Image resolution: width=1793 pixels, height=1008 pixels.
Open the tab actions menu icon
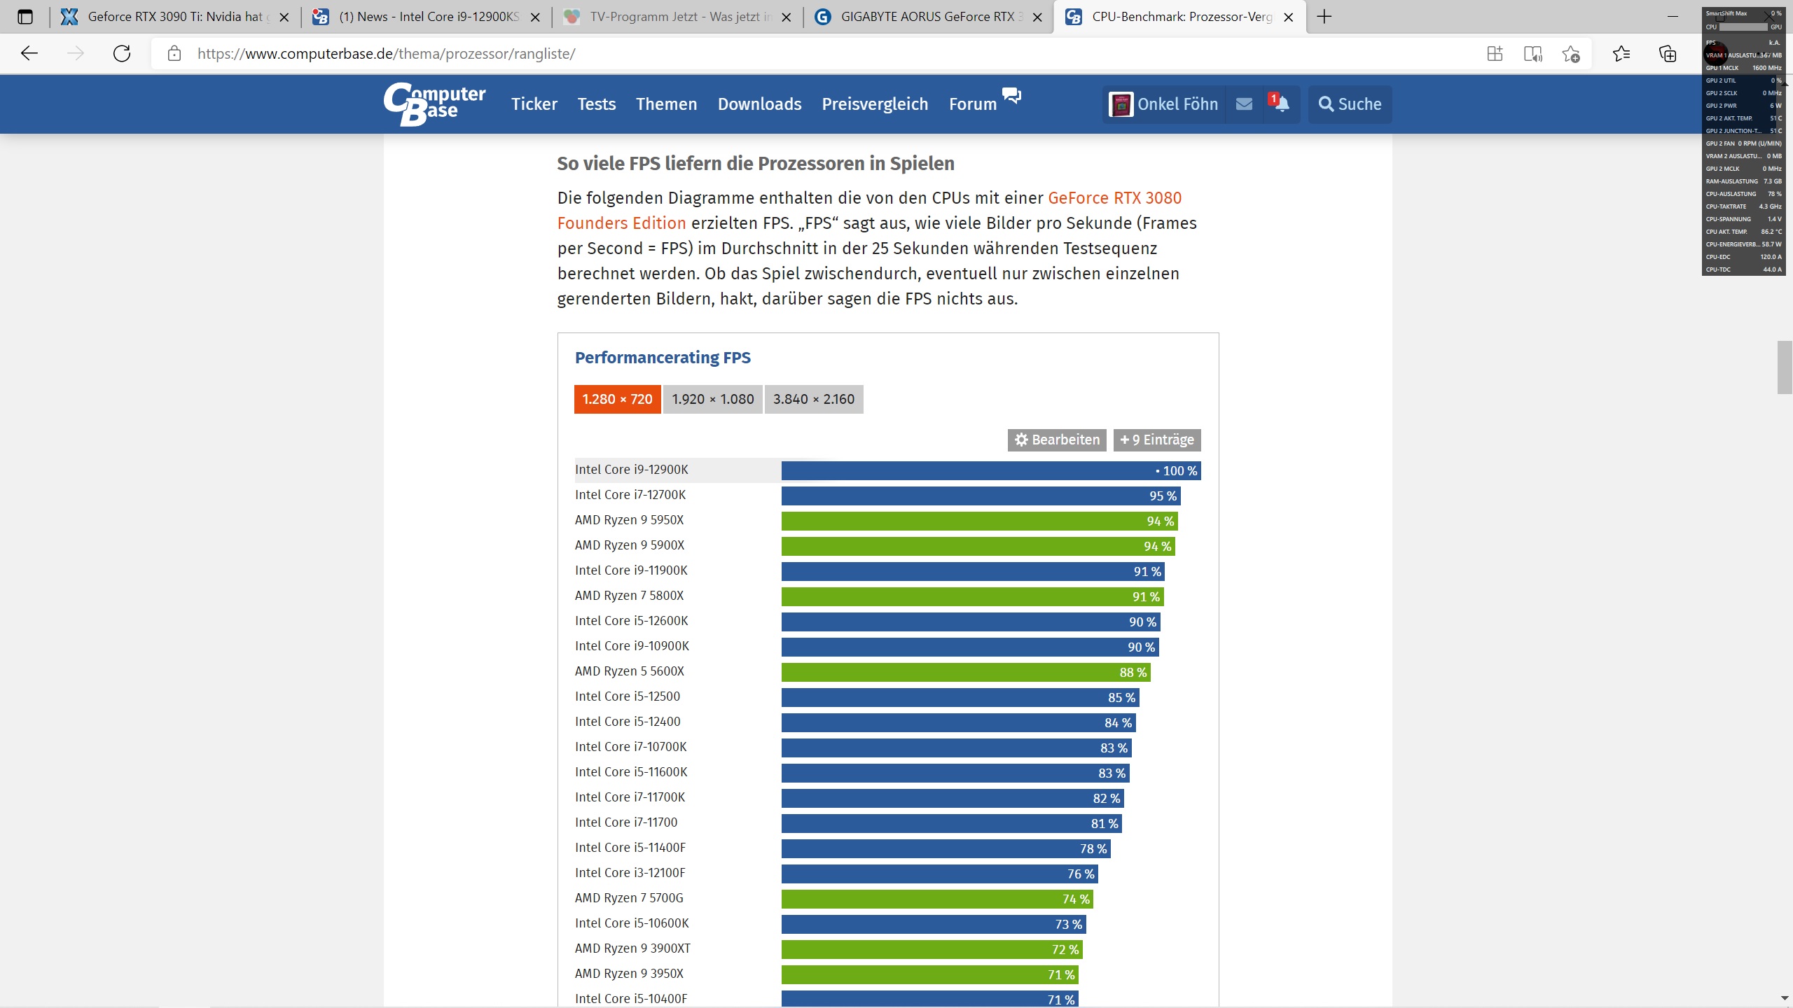point(25,17)
